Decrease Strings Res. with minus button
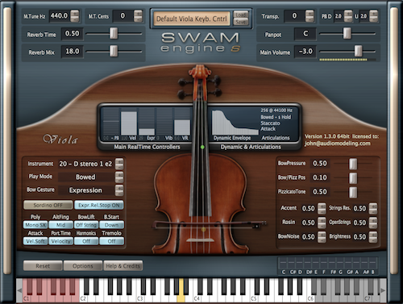 (373, 211)
